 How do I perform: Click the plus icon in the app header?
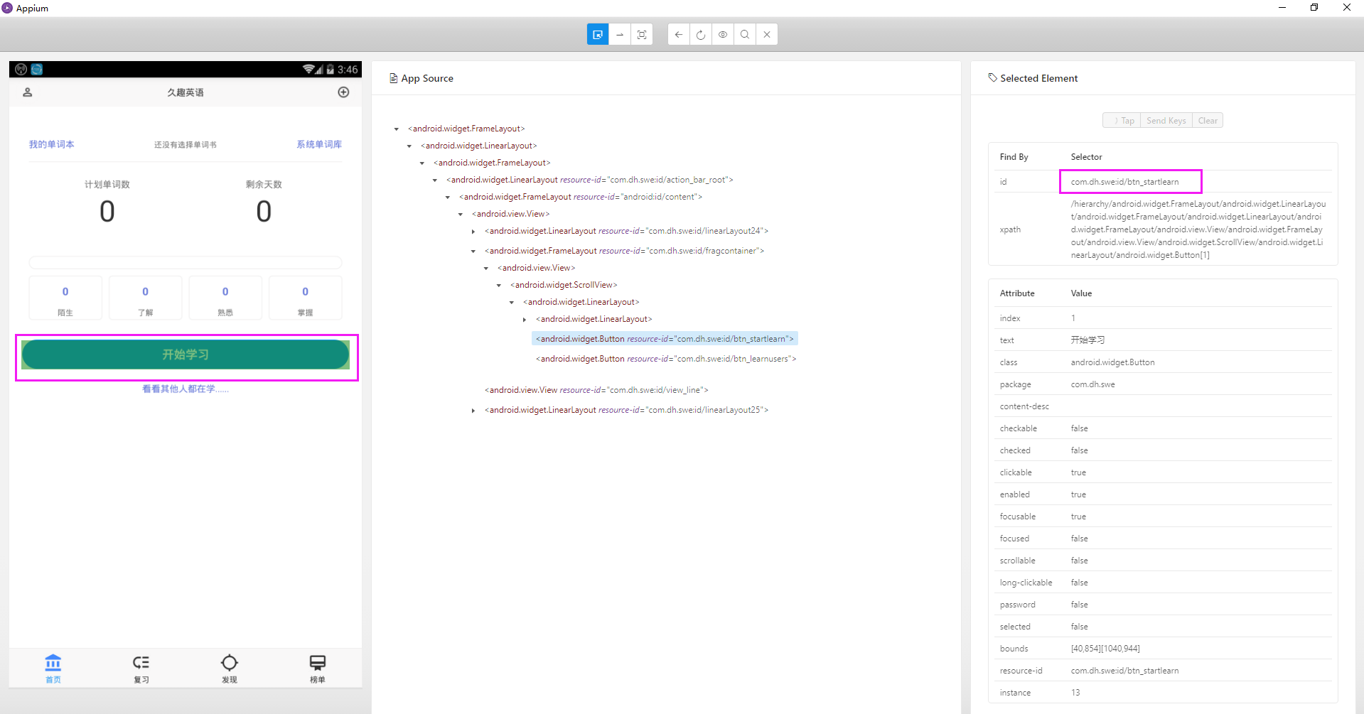(x=343, y=92)
